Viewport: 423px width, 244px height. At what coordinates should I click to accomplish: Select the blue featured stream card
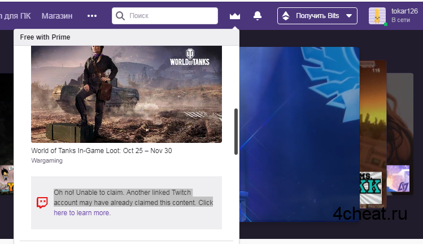(x=299, y=134)
